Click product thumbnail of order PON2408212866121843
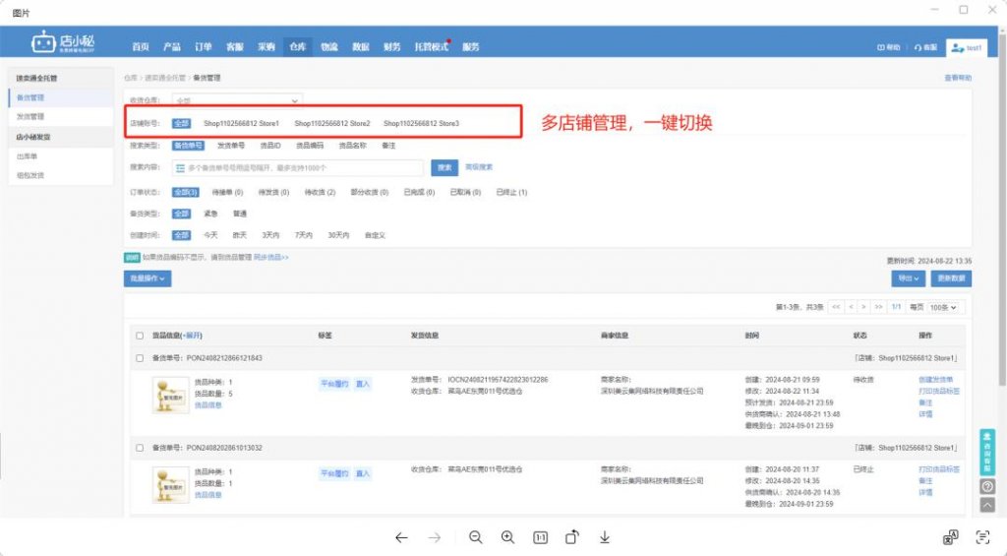 tap(170, 395)
